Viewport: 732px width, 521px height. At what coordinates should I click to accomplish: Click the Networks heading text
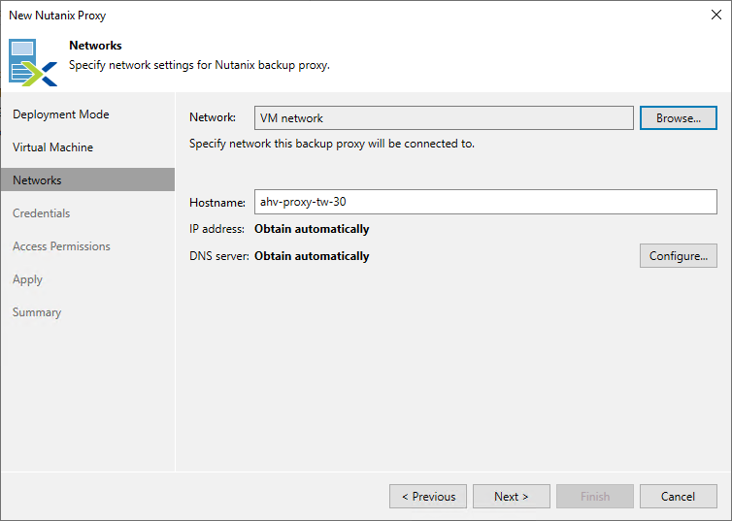(x=95, y=46)
